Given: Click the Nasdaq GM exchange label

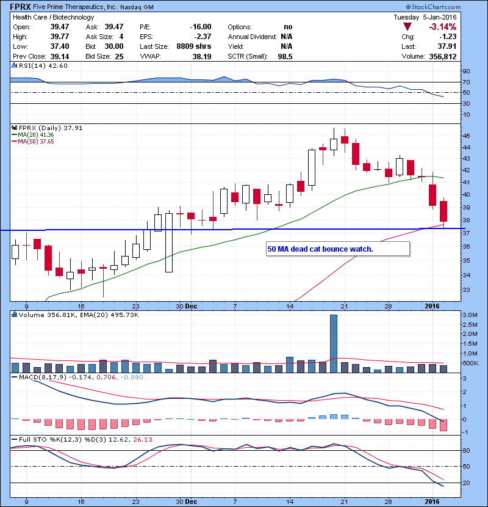Looking at the screenshot, I should [137, 7].
